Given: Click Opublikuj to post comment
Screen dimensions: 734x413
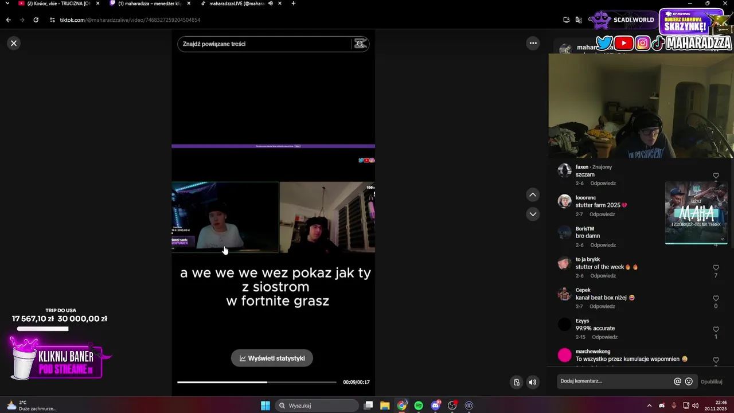Looking at the screenshot, I should click(711, 381).
